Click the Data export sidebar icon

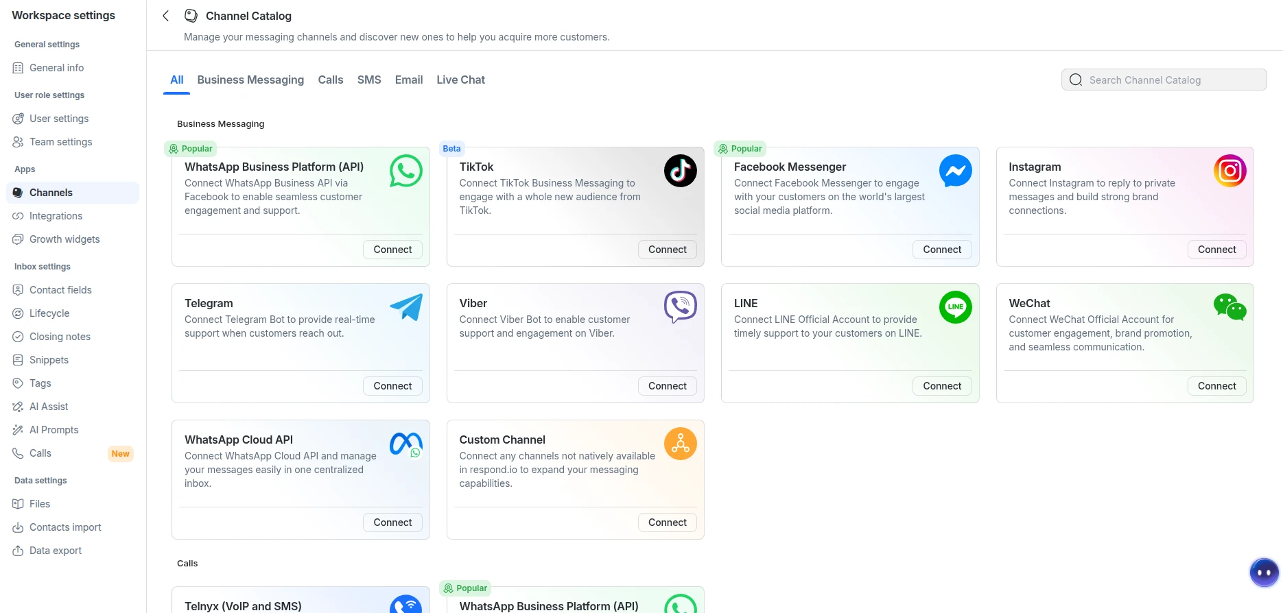point(18,551)
